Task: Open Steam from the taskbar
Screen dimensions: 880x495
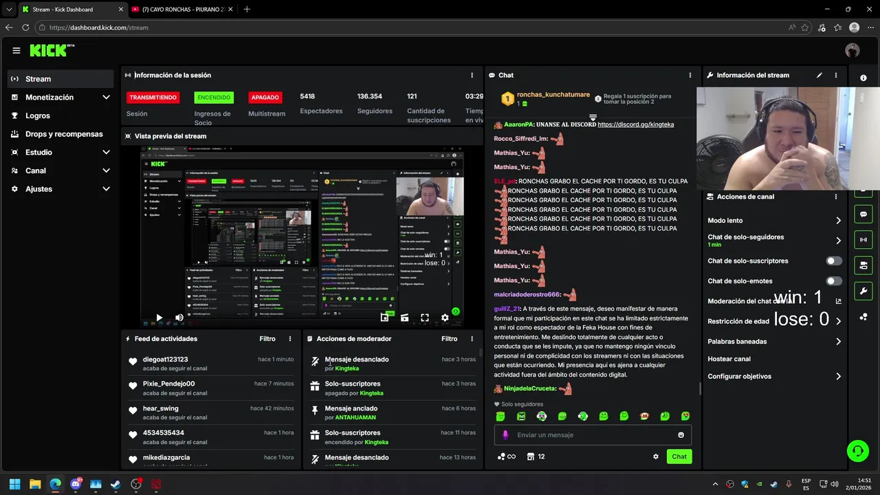Action: click(115, 484)
